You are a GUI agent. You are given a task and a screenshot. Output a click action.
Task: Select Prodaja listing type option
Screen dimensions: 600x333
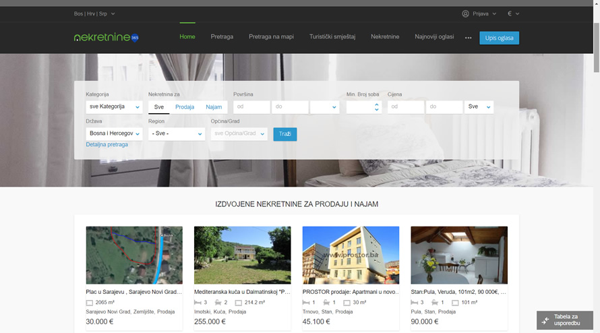pos(185,107)
